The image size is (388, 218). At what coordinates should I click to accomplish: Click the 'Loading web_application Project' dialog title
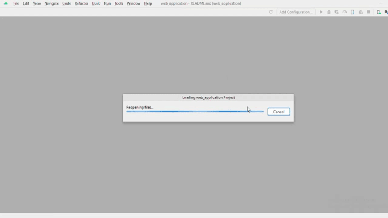[x=208, y=97]
